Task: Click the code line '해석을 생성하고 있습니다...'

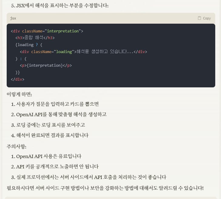Action: click(x=83, y=52)
